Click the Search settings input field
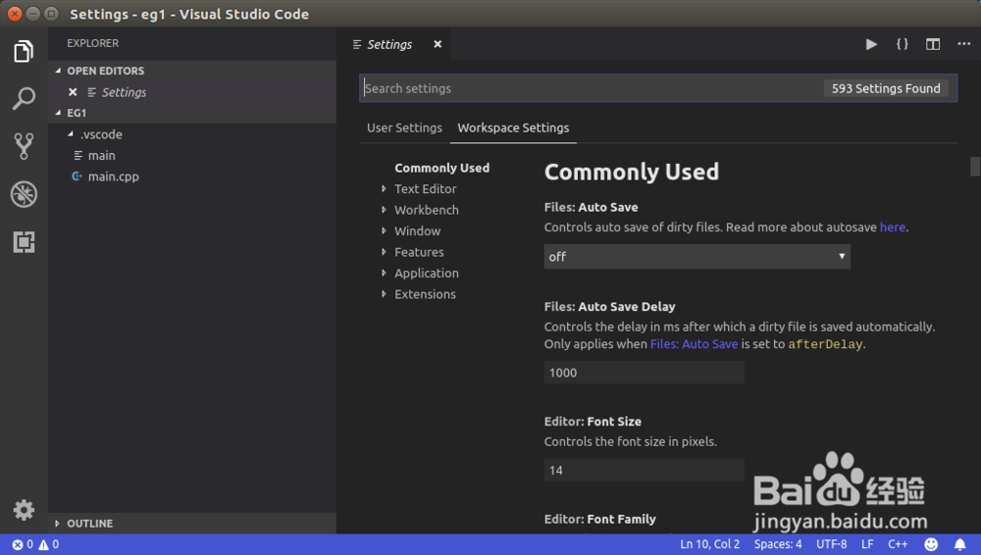Image resolution: width=981 pixels, height=555 pixels. pos(589,88)
